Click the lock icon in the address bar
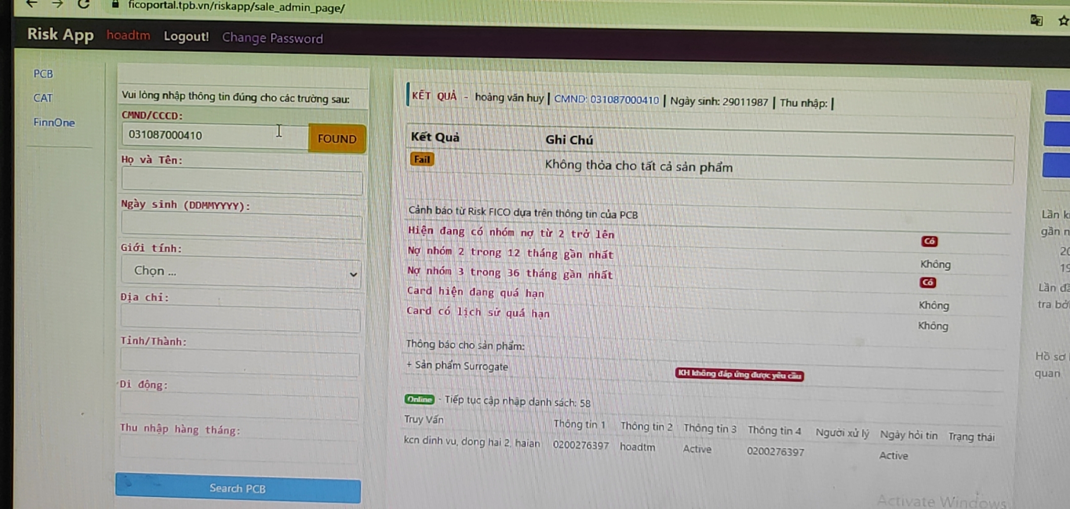Viewport: 1070px width, 509px height. pyautogui.click(x=115, y=4)
